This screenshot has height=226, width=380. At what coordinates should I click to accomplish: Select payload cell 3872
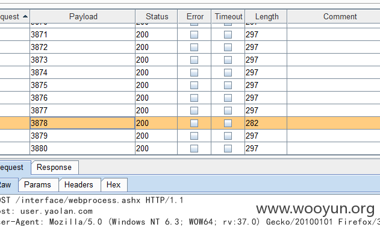83,47
